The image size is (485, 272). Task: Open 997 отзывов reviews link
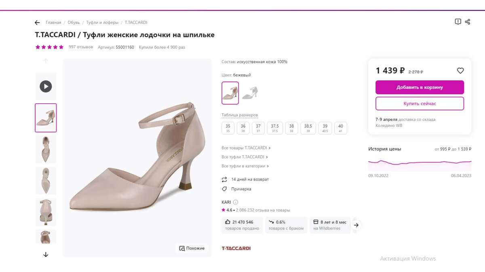[x=81, y=47]
